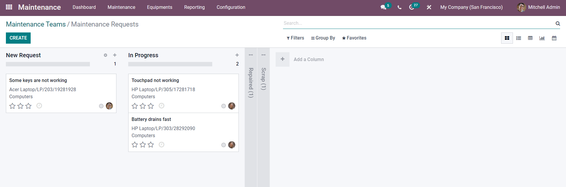Switch to Graph view icon
The width and height of the screenshot is (566, 187).
(x=542, y=38)
